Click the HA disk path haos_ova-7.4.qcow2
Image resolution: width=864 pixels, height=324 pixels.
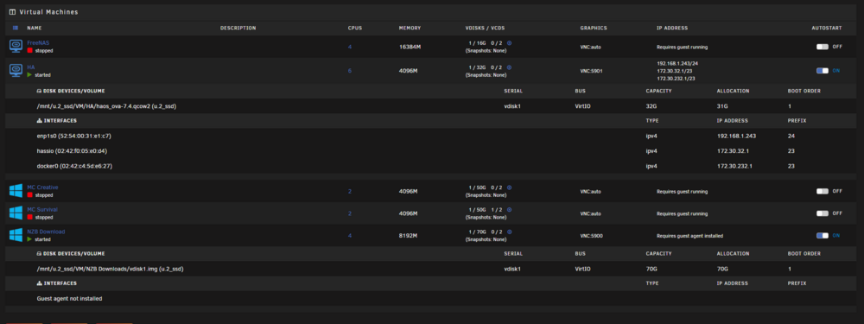(106, 105)
